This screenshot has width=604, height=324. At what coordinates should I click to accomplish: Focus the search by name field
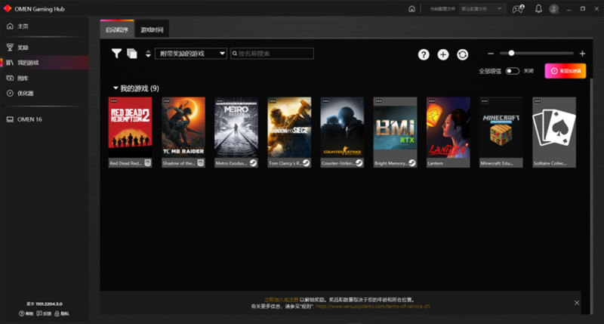point(272,54)
